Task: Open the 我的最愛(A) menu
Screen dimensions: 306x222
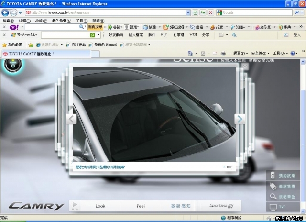Action: (x=62, y=21)
